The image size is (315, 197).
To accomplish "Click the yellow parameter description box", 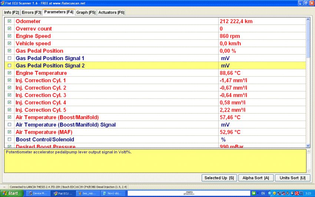I will point(155,161).
